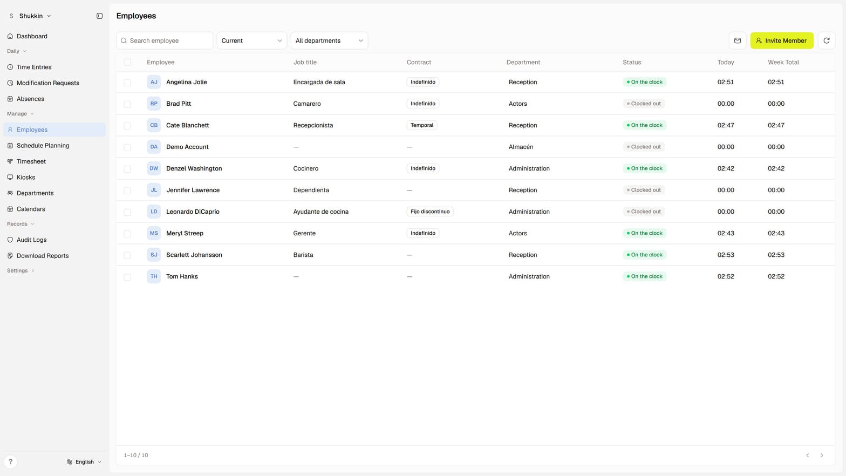Open Download Reports link
The height and width of the screenshot is (476, 846).
54,256
